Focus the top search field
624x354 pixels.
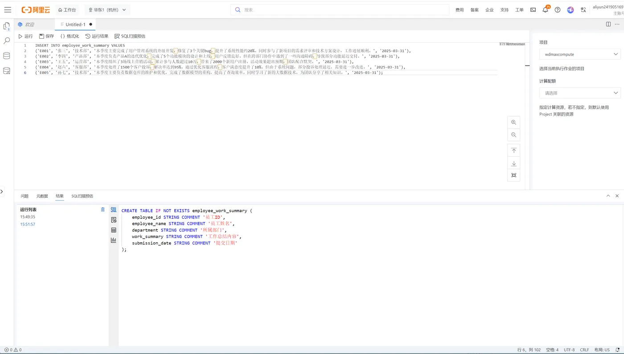(x=340, y=10)
